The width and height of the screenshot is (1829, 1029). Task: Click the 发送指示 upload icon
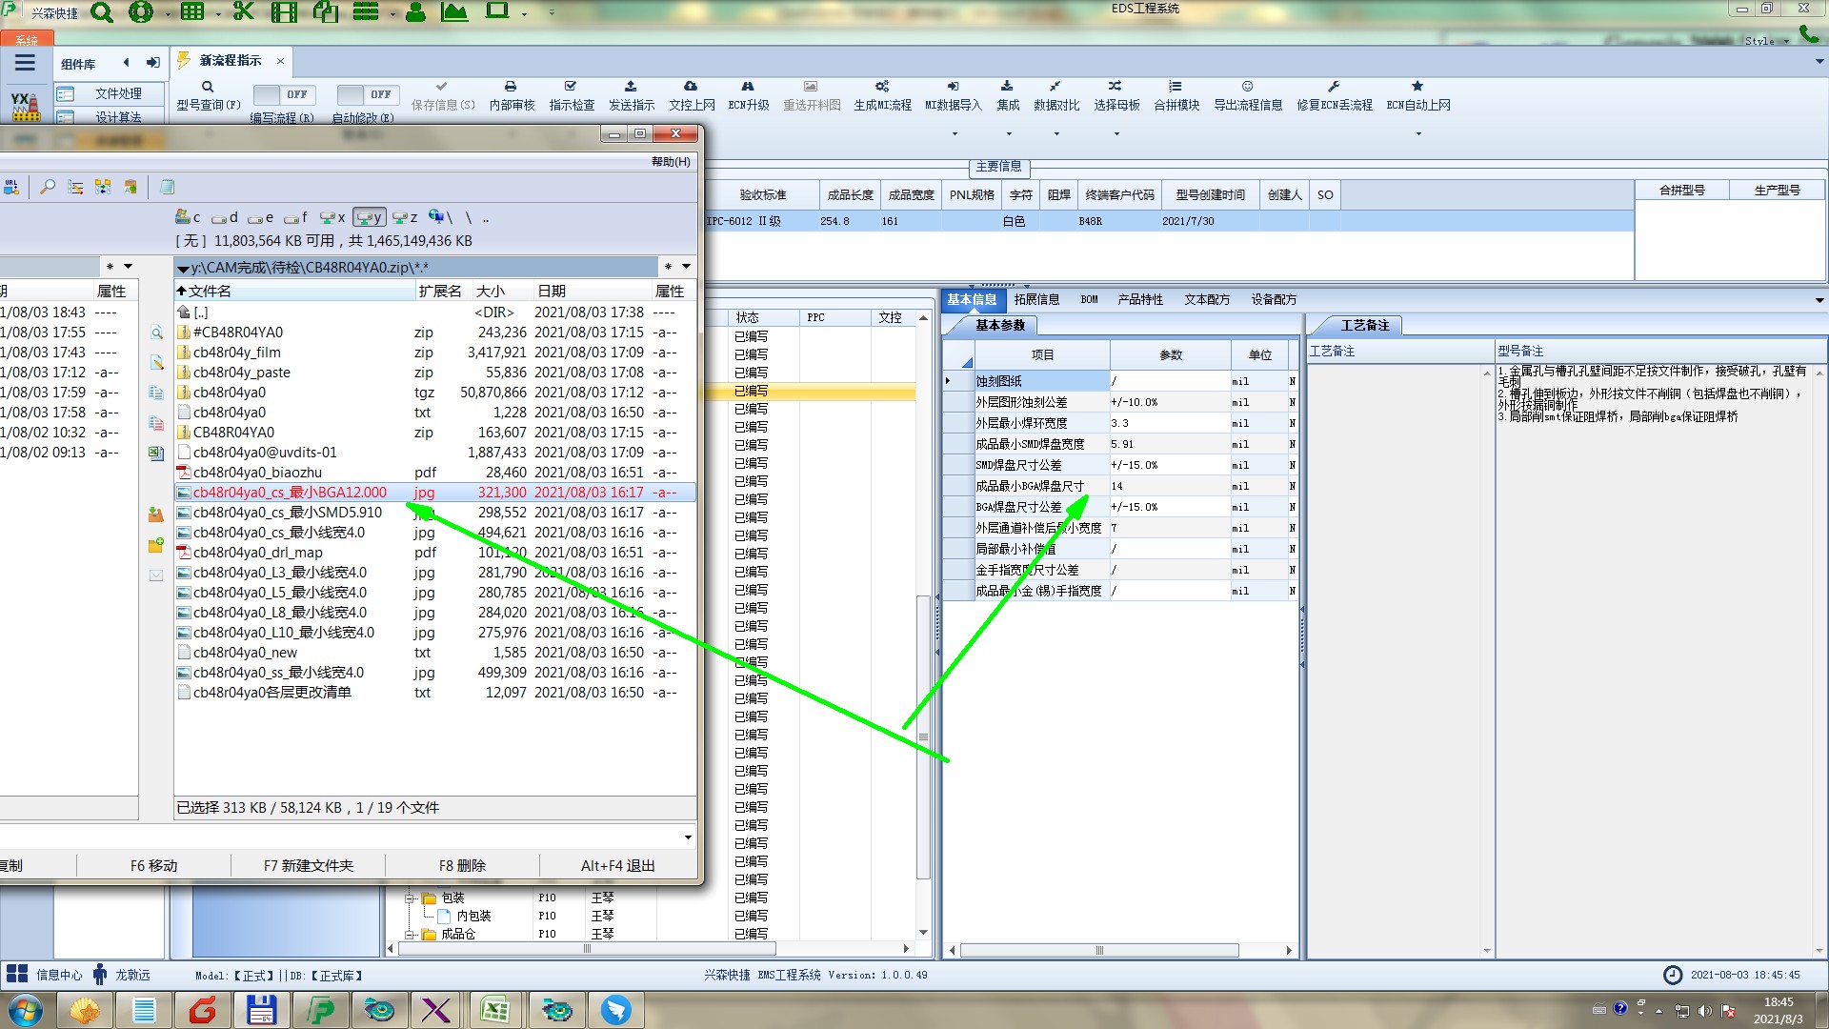click(631, 87)
